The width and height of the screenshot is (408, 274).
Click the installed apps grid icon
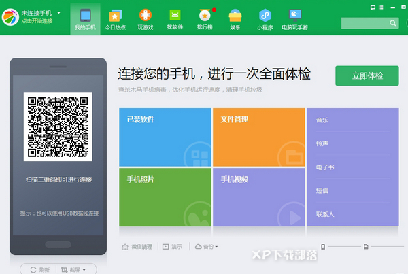click(x=199, y=158)
